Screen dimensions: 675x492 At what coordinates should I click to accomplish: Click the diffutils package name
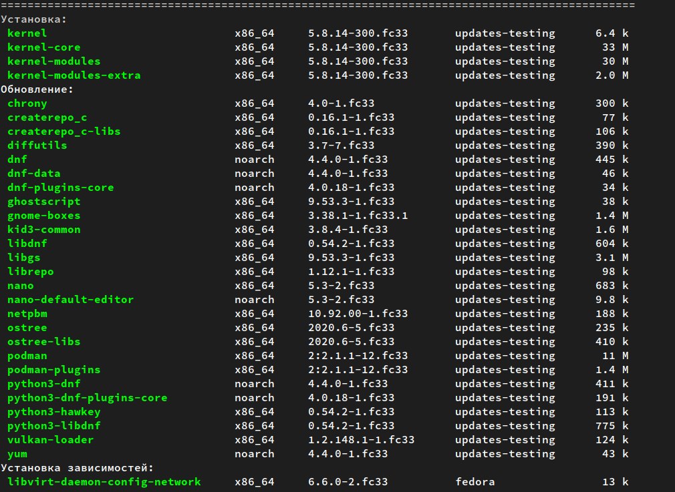point(37,146)
